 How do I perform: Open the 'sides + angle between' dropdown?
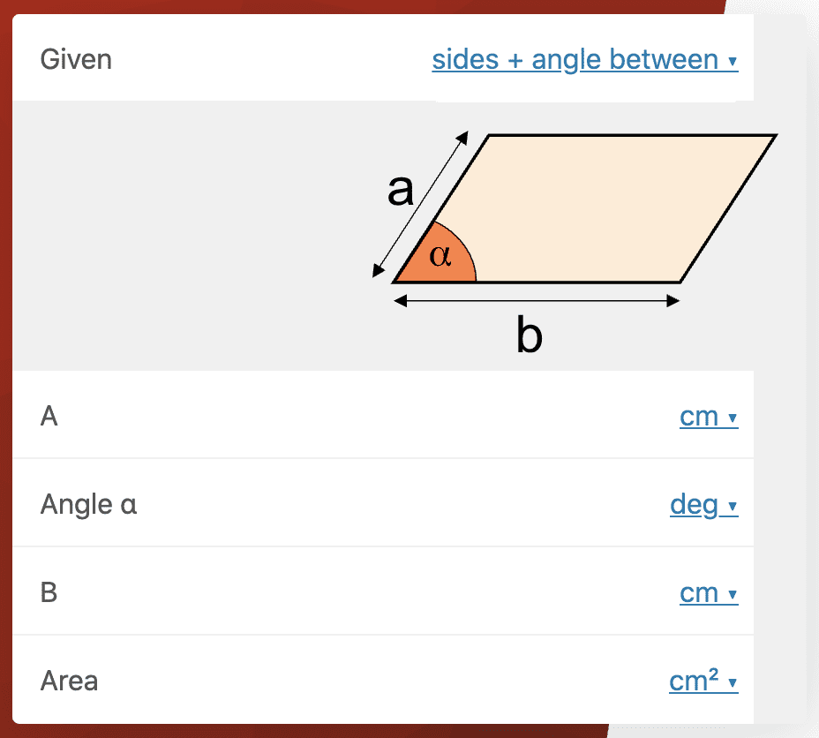coord(584,60)
